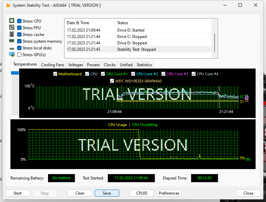
Task: Minimize the System Stability Test window
Action: [225, 5]
